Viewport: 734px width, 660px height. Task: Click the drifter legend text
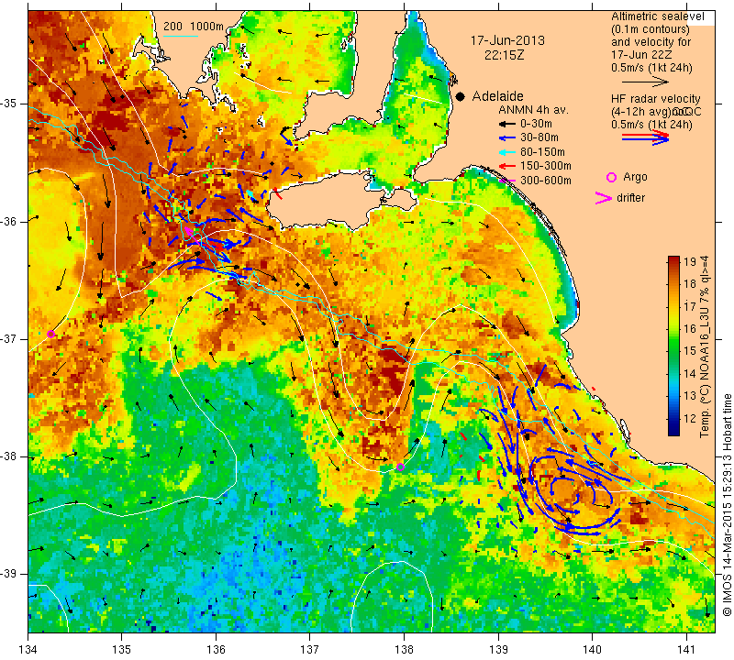(630, 198)
